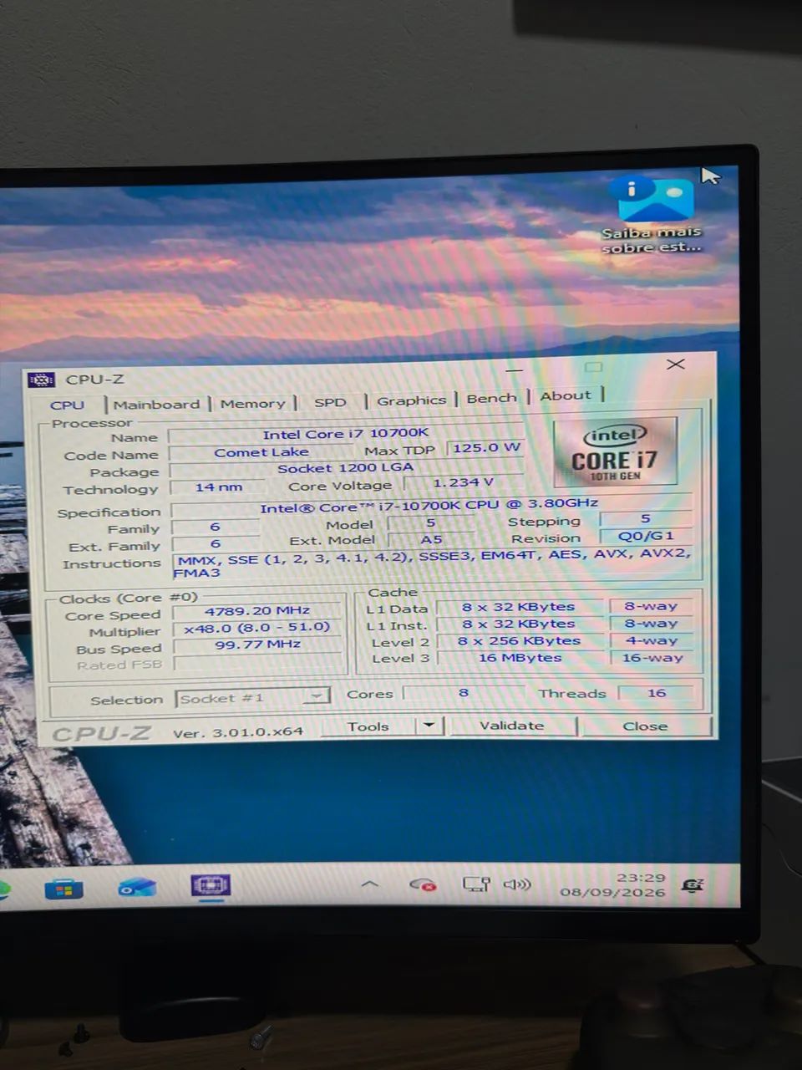
Task: Click the Level 3 '16-way' value
Action: pos(652,658)
